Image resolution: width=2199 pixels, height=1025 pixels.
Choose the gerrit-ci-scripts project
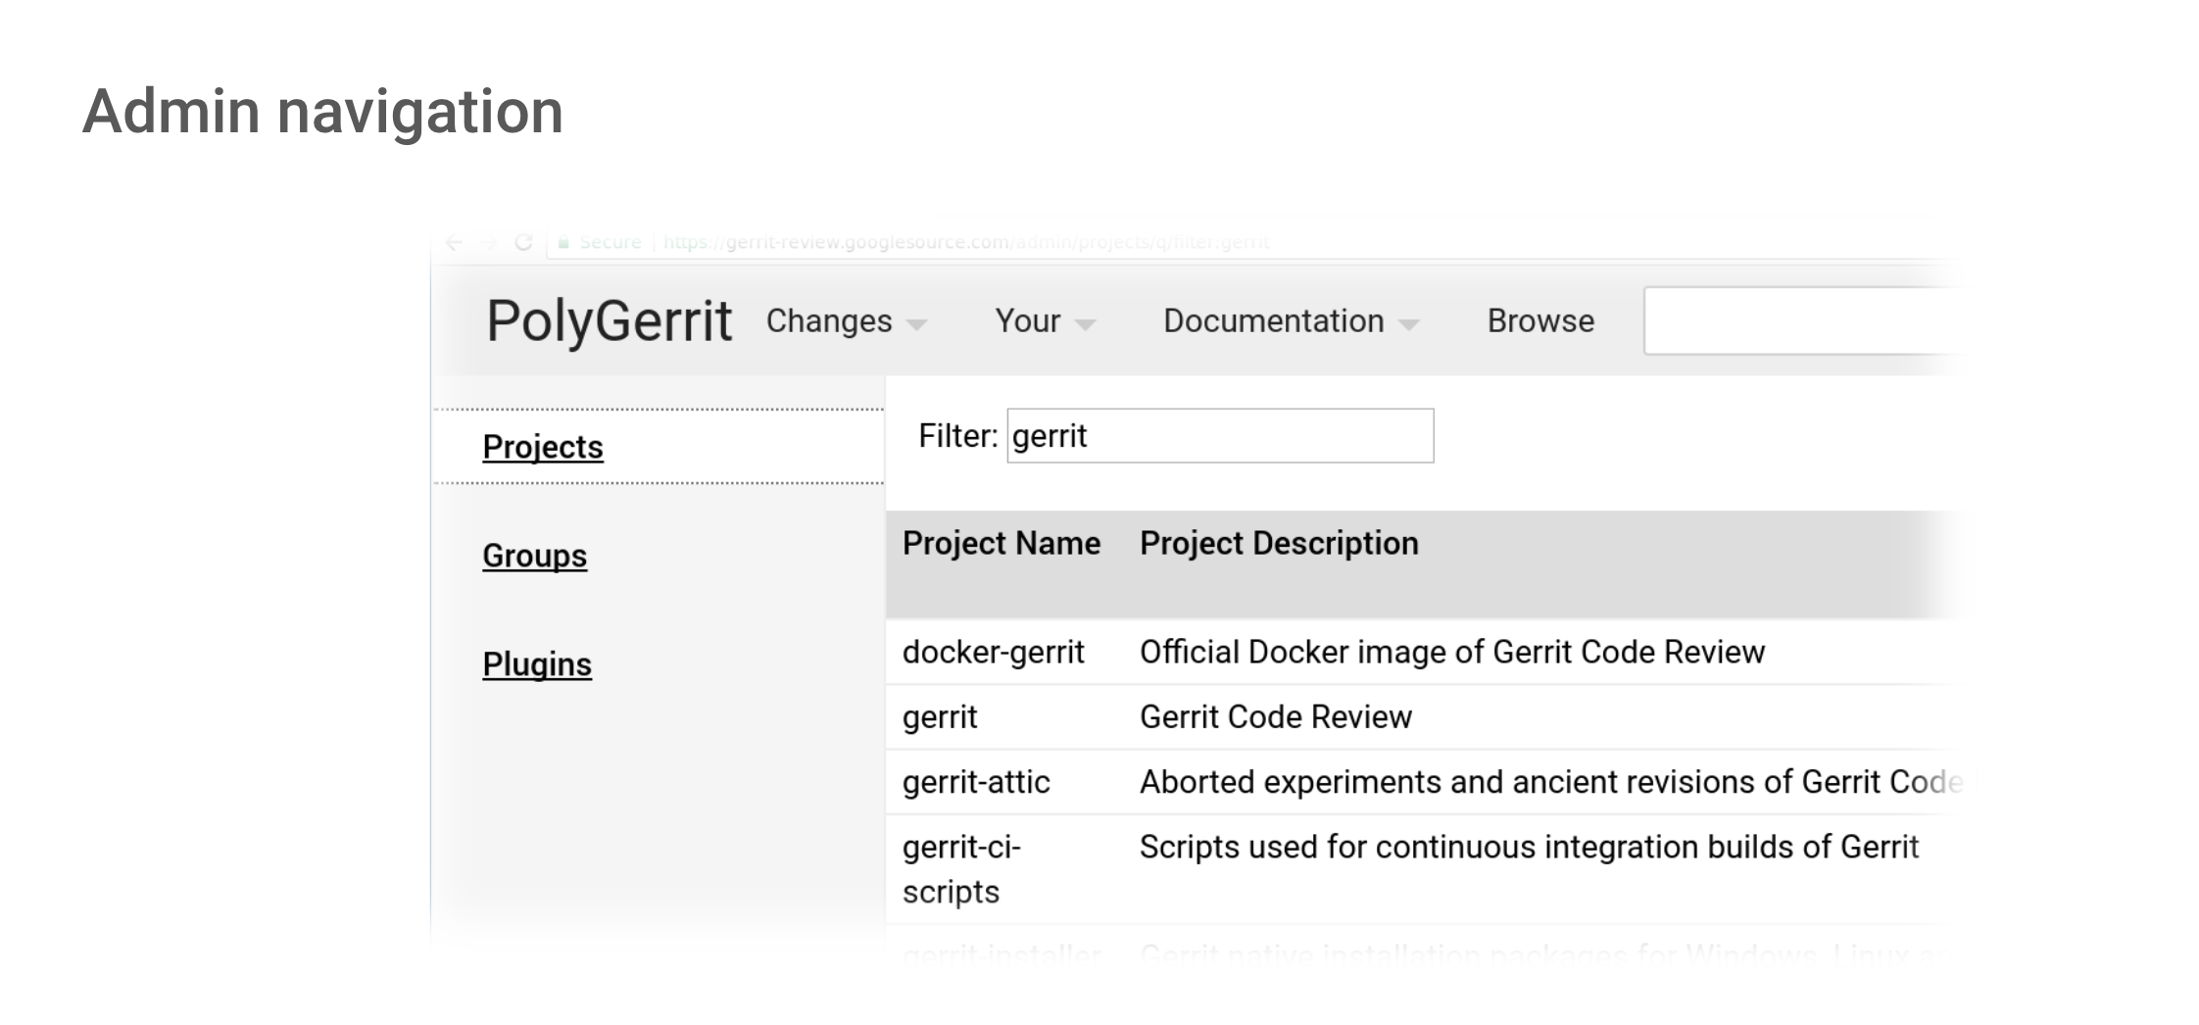coord(961,868)
